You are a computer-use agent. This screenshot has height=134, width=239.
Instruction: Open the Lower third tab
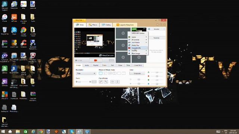pos(138,66)
